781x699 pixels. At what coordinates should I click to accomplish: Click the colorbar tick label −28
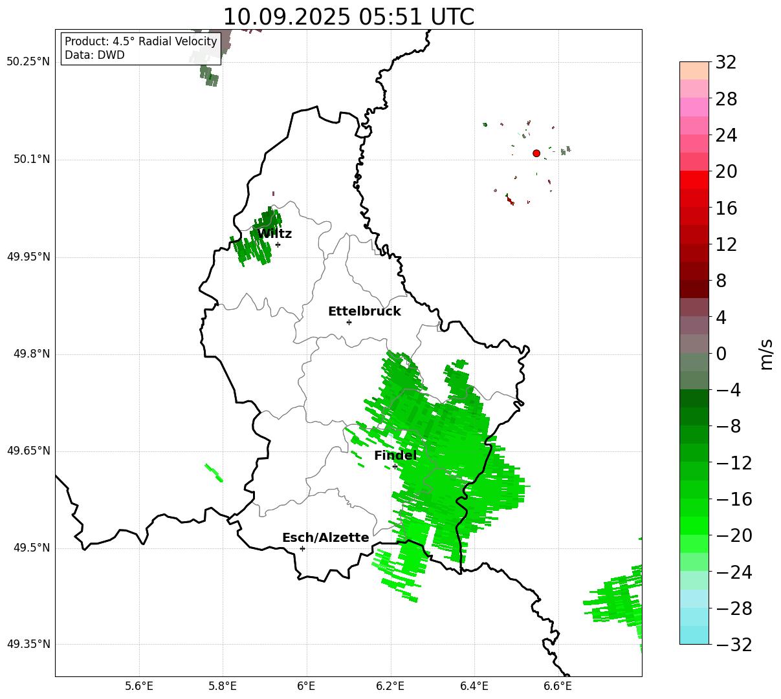click(x=734, y=608)
